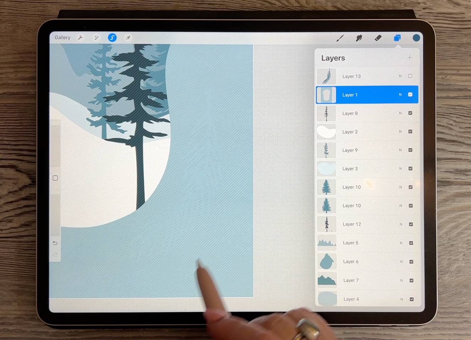This screenshot has width=471, height=340.
Task: Choose the Eraser tool
Action: (x=378, y=38)
